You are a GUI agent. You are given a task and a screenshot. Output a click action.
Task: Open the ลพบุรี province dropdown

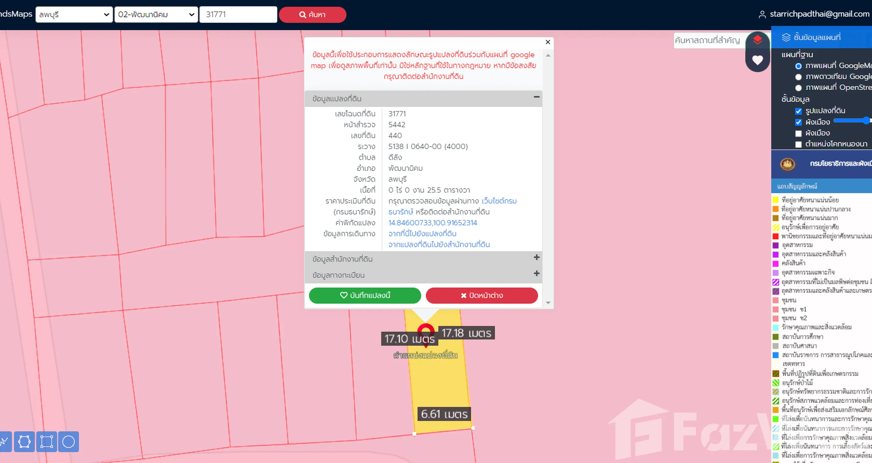74,15
